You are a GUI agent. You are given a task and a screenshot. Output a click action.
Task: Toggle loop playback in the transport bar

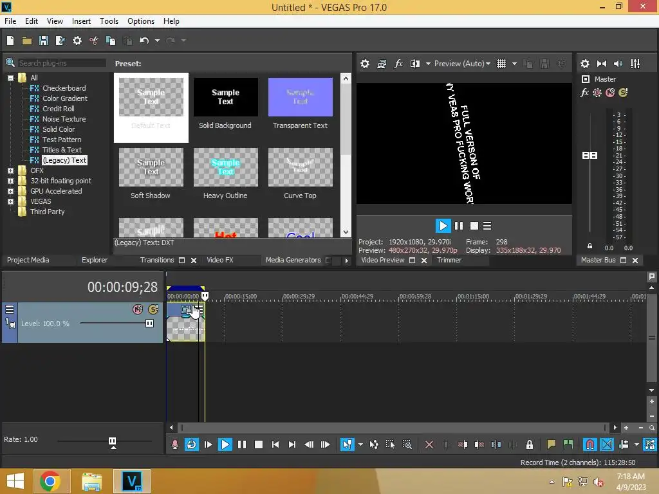192,444
